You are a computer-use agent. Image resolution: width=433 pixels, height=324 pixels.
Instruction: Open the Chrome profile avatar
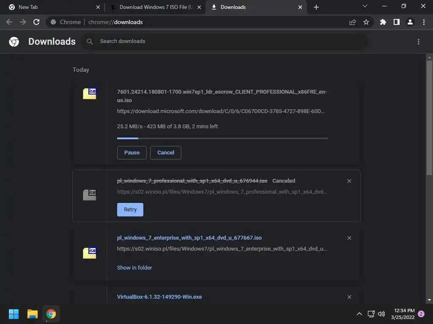[410, 22]
